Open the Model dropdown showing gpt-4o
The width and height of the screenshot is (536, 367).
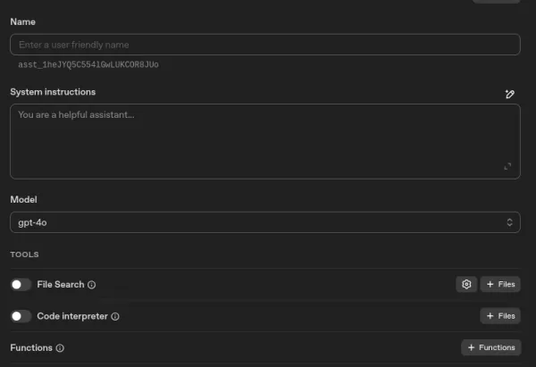(264, 222)
